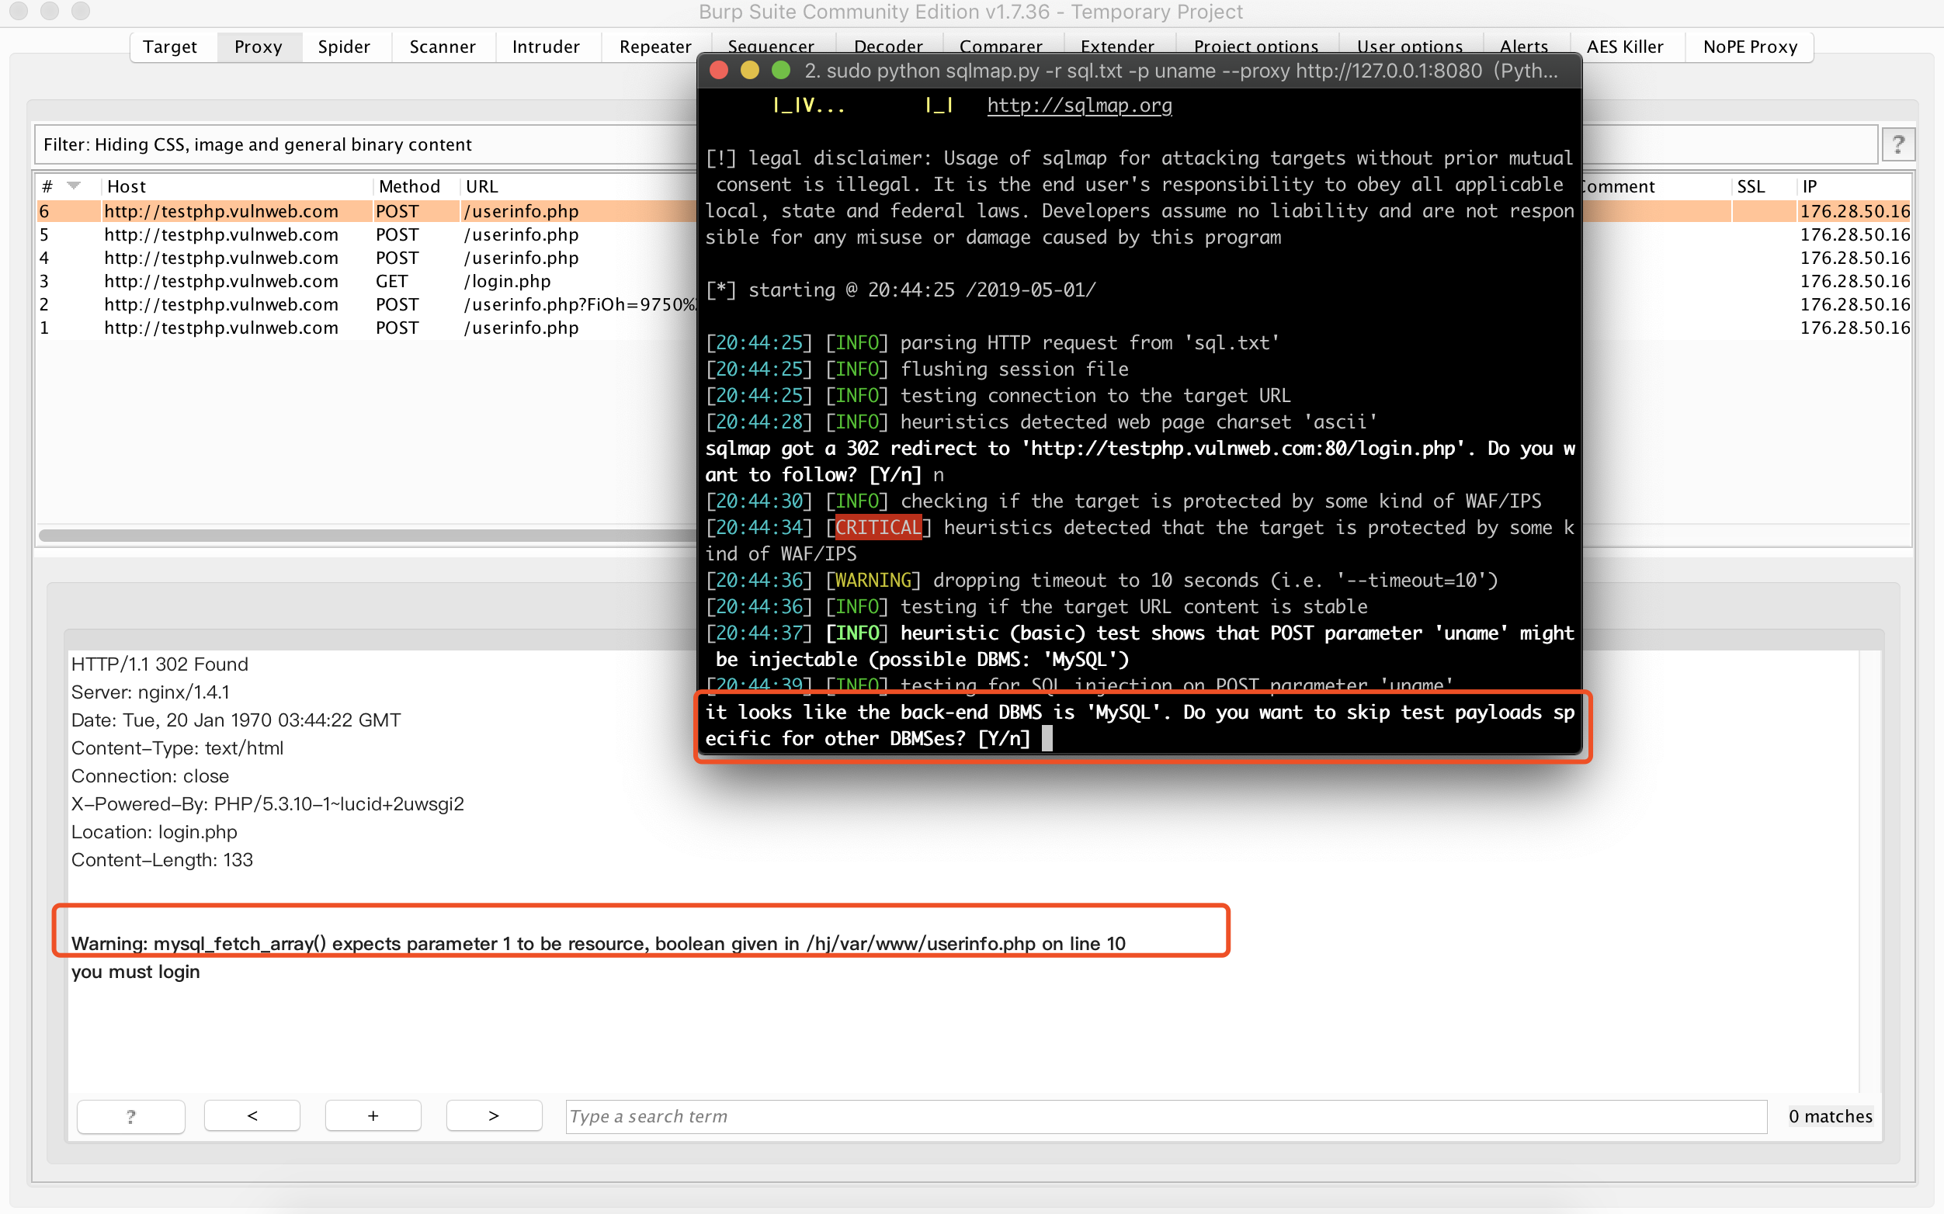
Task: Switch to the Target tab
Action: 169,46
